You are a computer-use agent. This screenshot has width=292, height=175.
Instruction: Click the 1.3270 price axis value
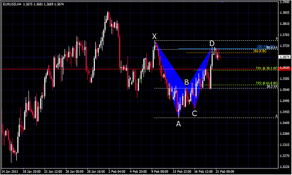coord(285,156)
